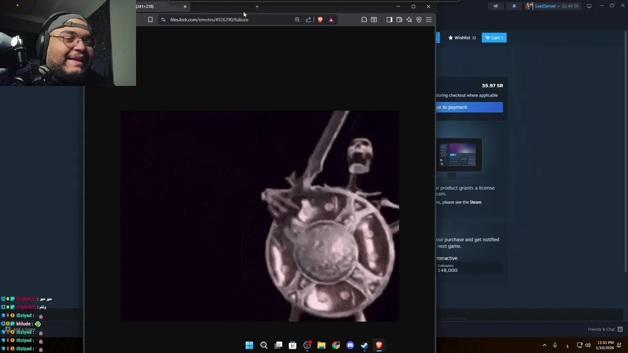
Task: Click the Brave icon on the taskbar
Action: pyautogui.click(x=379, y=345)
